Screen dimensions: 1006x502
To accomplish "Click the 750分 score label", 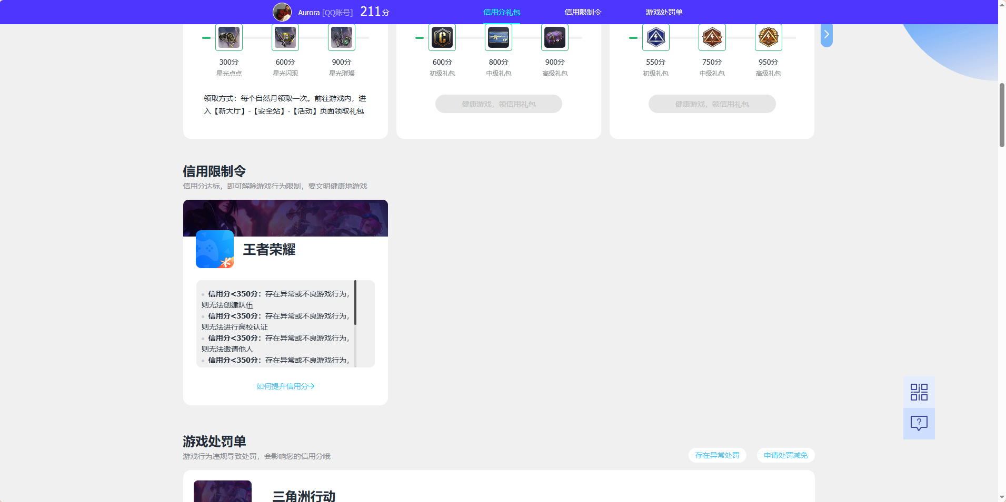I will tap(712, 62).
